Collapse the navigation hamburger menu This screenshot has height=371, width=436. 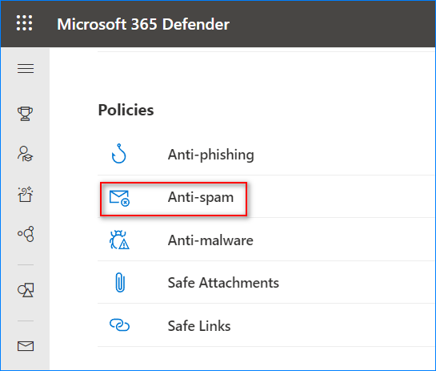click(26, 69)
